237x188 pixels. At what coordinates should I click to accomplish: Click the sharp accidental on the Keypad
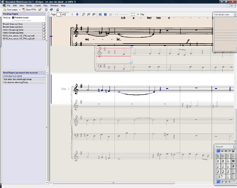click(x=223, y=161)
